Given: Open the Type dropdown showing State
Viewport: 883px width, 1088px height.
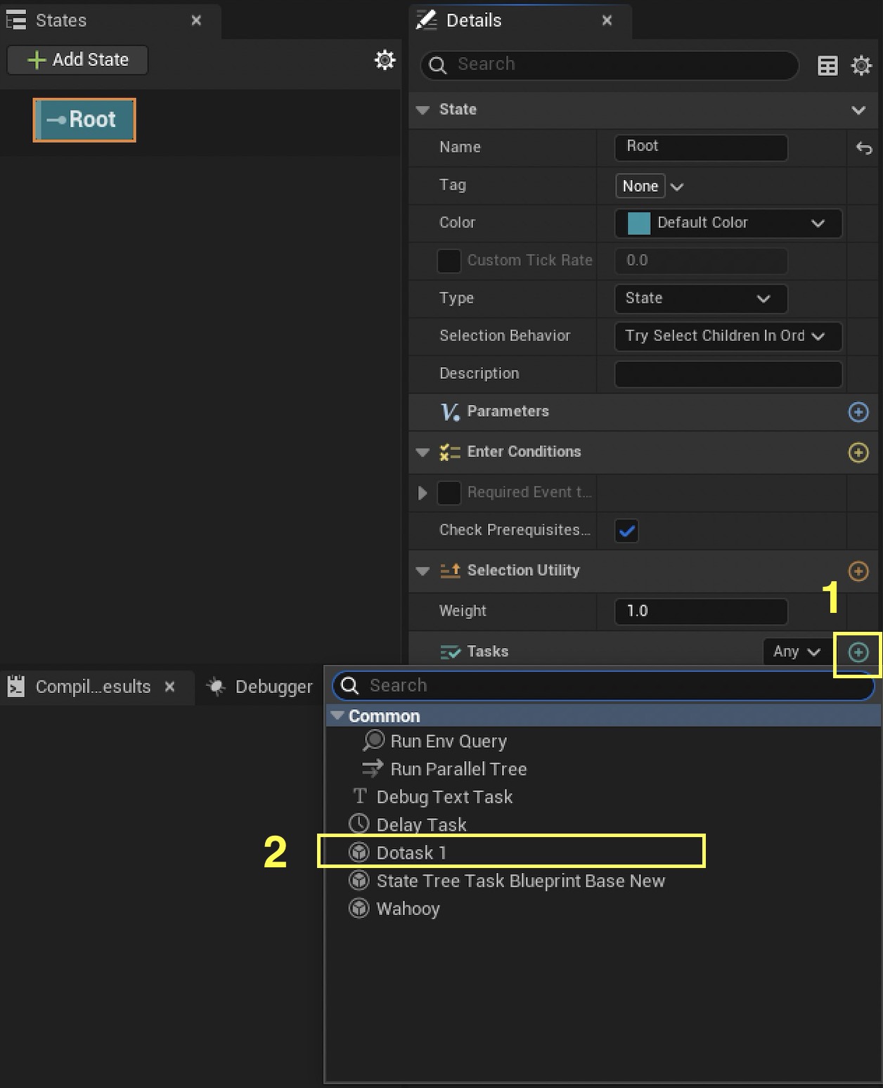Looking at the screenshot, I should click(700, 299).
